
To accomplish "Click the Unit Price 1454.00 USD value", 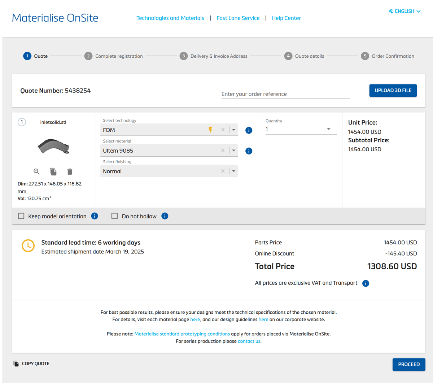I will click(x=364, y=132).
